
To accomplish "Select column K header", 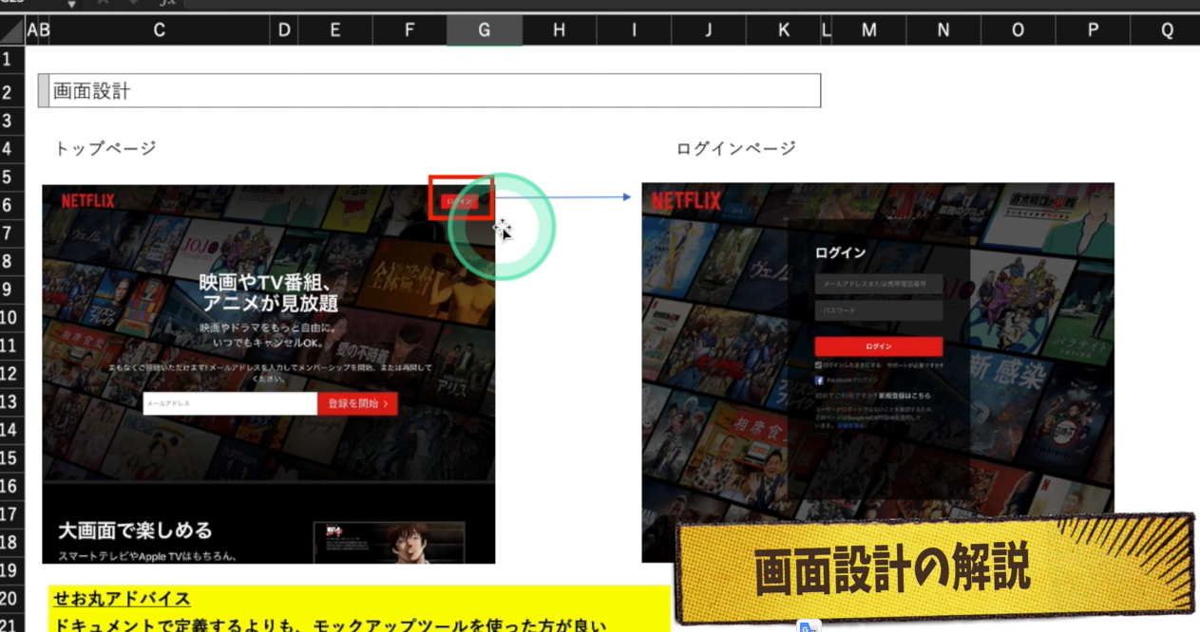I will pos(783,31).
